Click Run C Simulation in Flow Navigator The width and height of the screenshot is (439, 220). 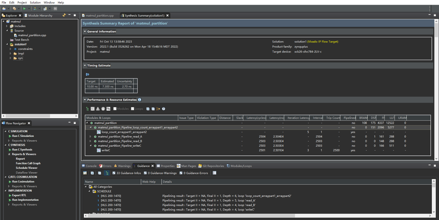click(23, 136)
